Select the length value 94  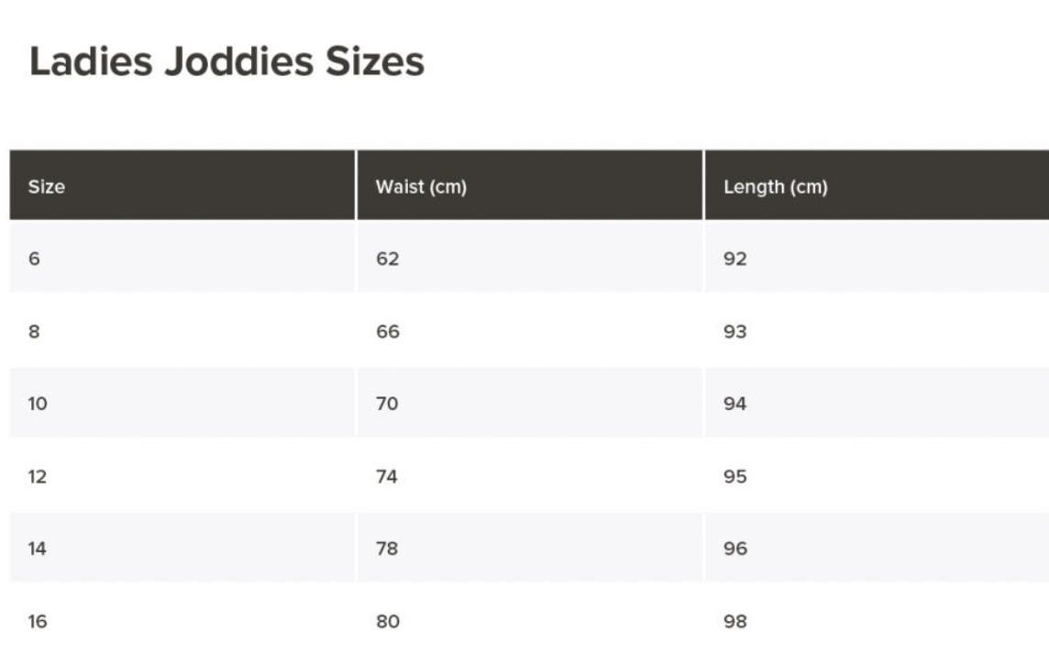[x=735, y=404]
